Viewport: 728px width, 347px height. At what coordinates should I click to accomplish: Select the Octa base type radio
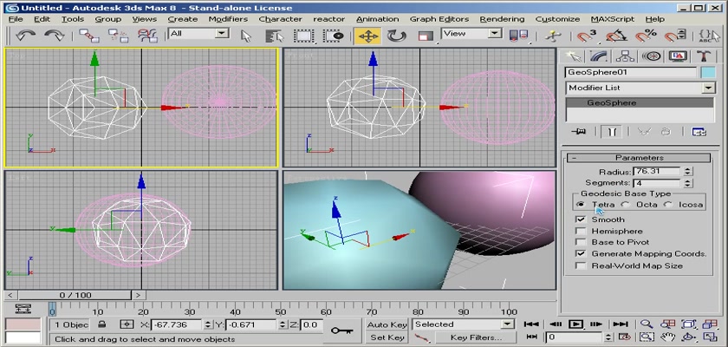click(625, 205)
